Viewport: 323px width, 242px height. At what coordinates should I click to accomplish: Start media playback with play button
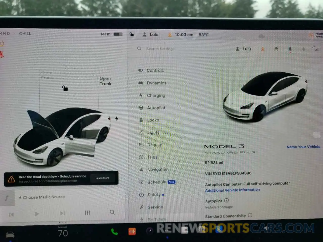[37, 214]
